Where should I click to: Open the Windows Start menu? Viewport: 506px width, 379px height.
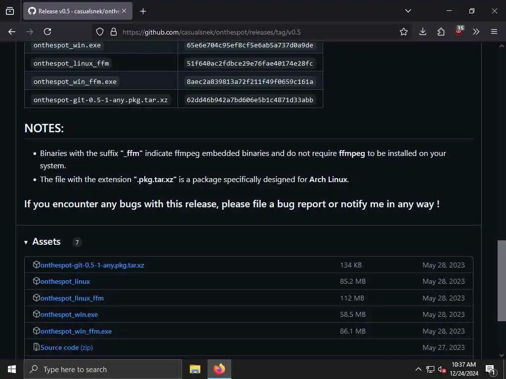point(12,369)
